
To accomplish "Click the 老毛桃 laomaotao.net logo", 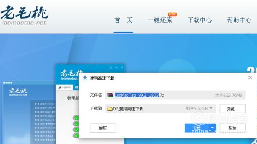I will point(24,16).
